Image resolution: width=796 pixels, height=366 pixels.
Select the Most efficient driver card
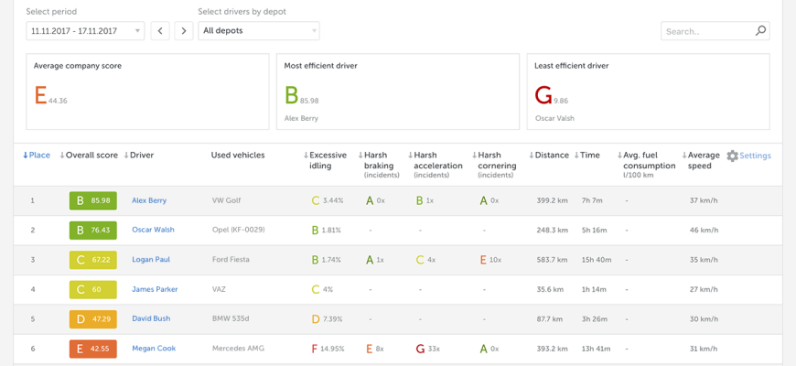397,91
